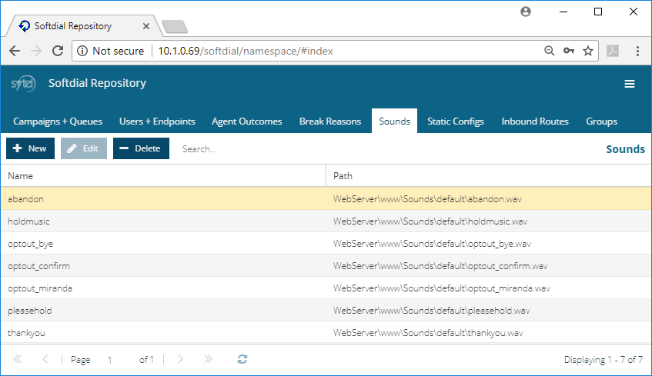The width and height of the screenshot is (652, 376).
Task: Bookmark page with star icon
Action: coord(588,51)
